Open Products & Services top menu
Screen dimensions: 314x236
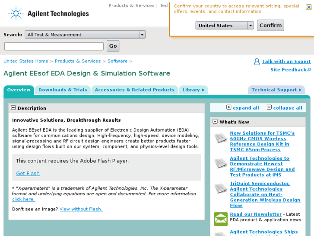131,6
